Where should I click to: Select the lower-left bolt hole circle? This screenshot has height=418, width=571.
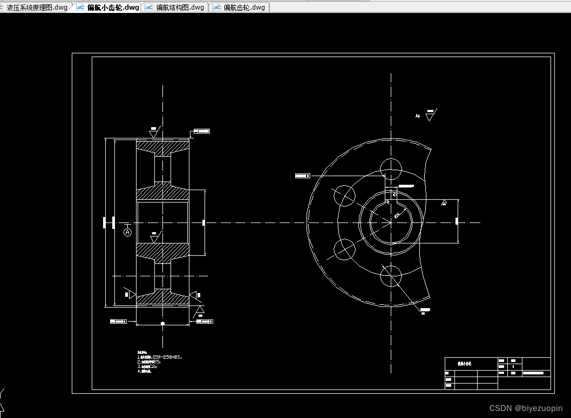tap(344, 249)
